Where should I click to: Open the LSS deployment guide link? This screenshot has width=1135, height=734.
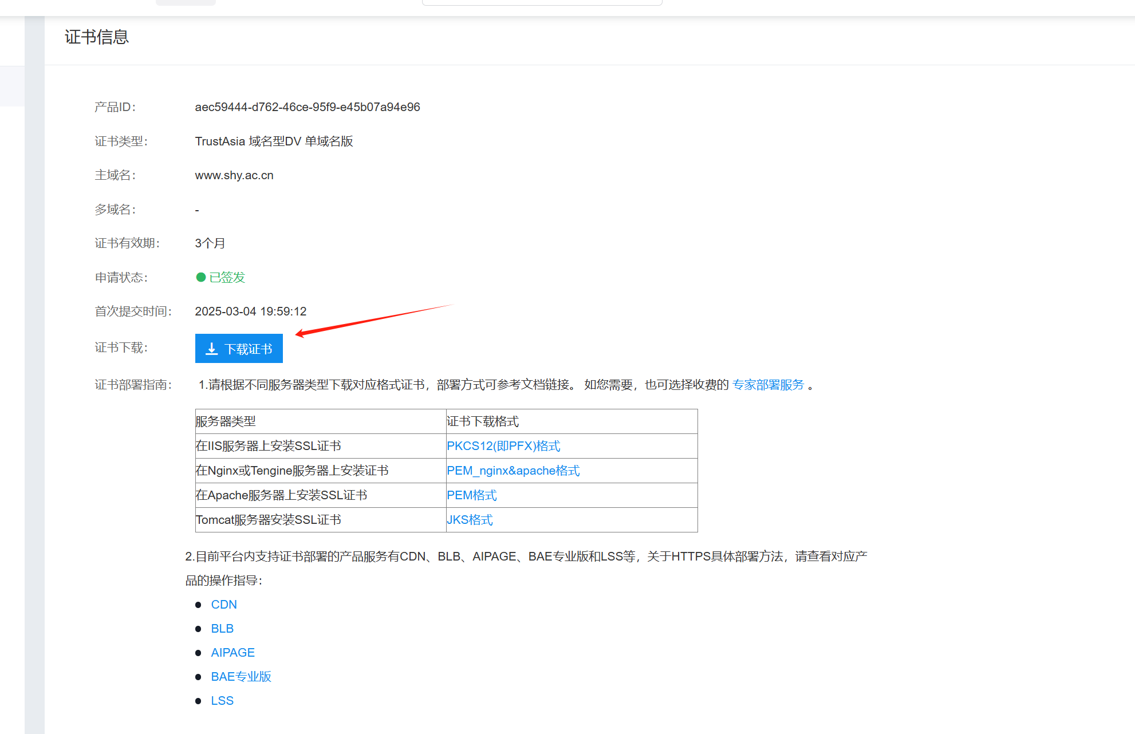pyautogui.click(x=222, y=701)
